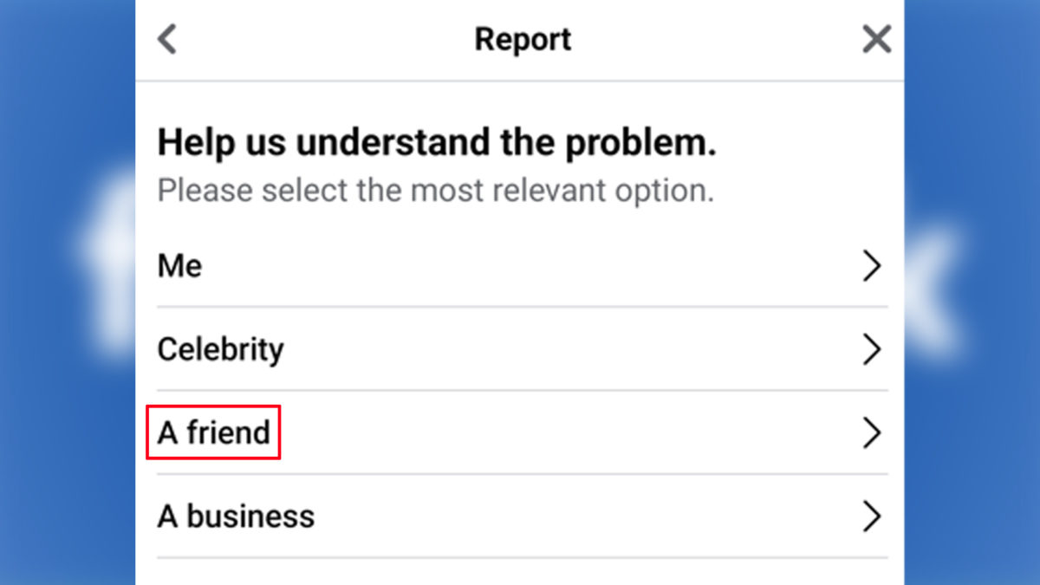Expand the Celebrity option chevron
The image size is (1040, 585).
[x=872, y=349]
